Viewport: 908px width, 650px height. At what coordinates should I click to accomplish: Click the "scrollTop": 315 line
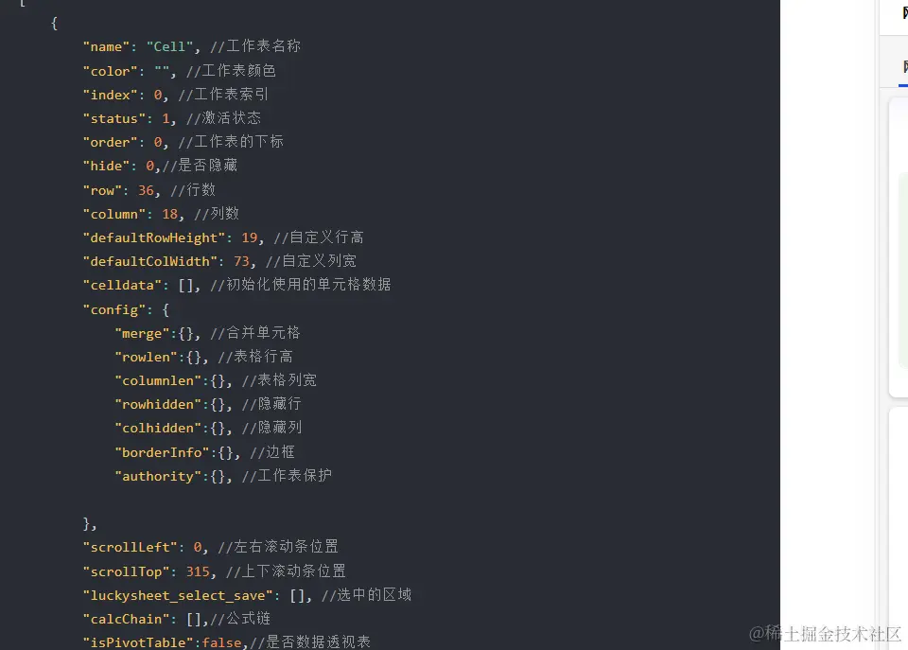click(x=215, y=571)
